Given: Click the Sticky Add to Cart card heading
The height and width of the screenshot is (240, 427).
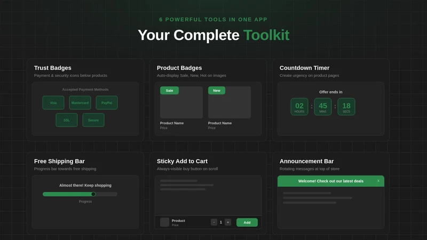Looking at the screenshot, I should click(x=182, y=162).
